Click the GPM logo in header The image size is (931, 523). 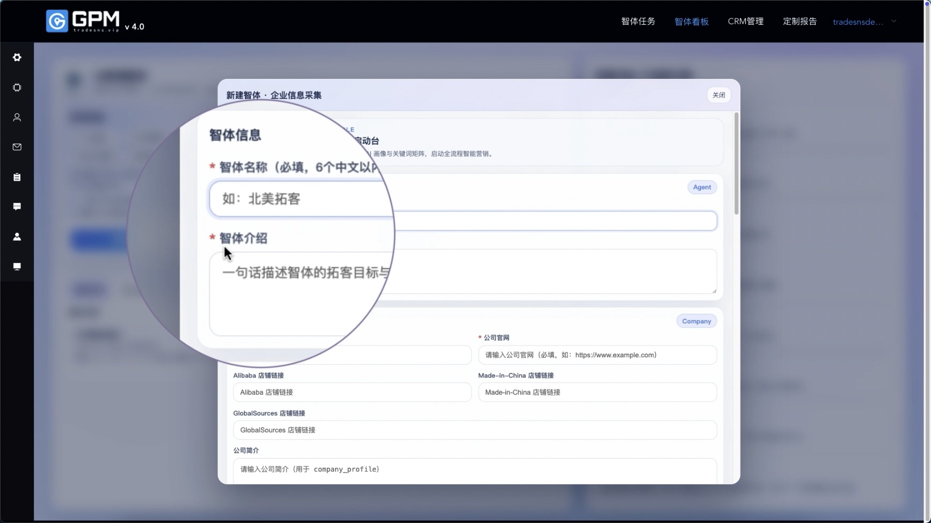click(x=83, y=21)
